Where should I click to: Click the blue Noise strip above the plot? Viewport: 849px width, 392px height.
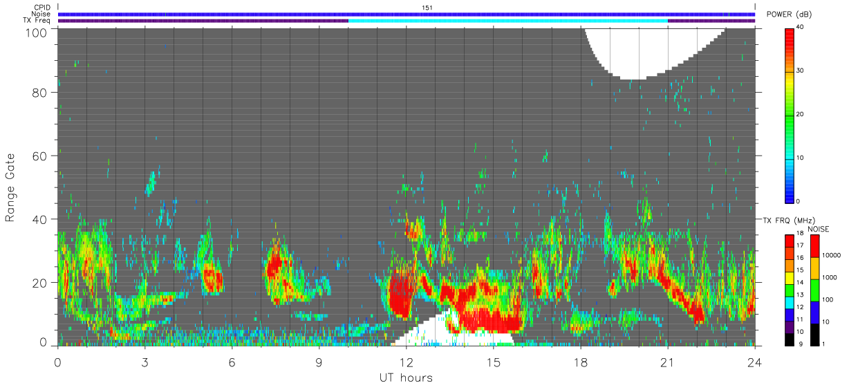tap(407, 14)
